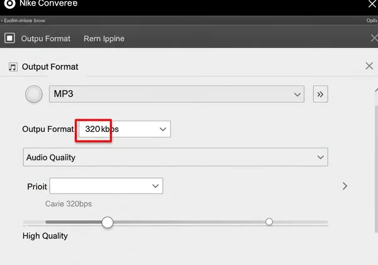Click the small slider handle on the right
Image resolution: width=378 pixels, height=265 pixels.
click(x=269, y=221)
